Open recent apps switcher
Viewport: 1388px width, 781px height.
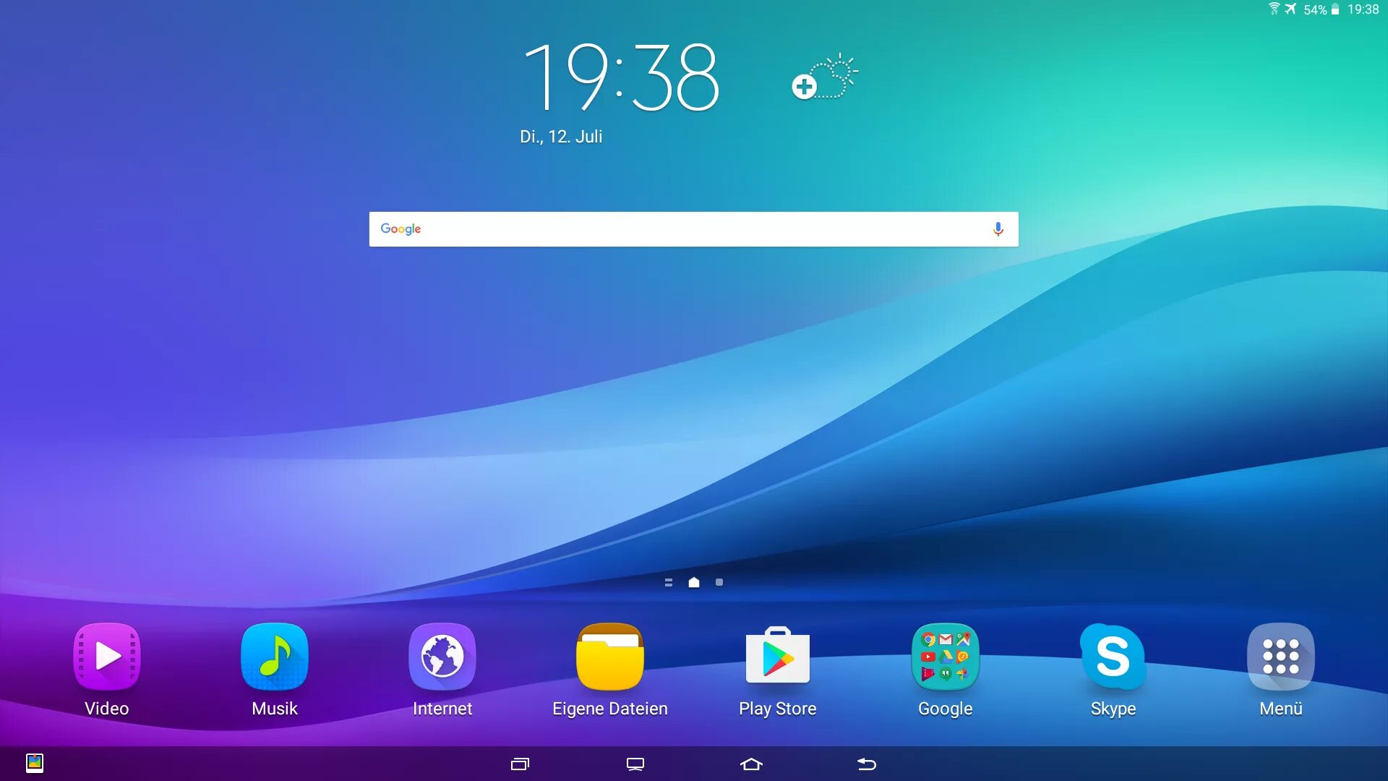pyautogui.click(x=521, y=763)
